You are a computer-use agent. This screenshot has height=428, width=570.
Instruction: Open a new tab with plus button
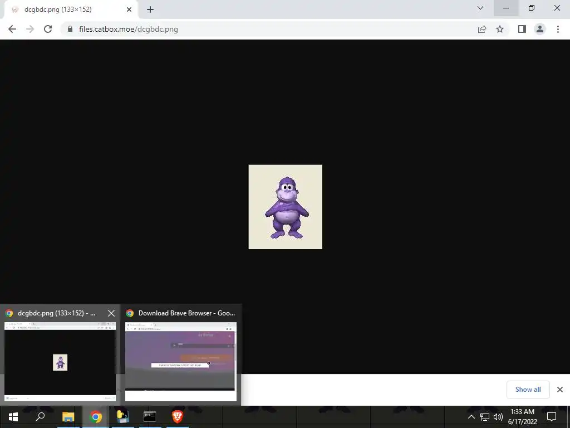(x=150, y=9)
